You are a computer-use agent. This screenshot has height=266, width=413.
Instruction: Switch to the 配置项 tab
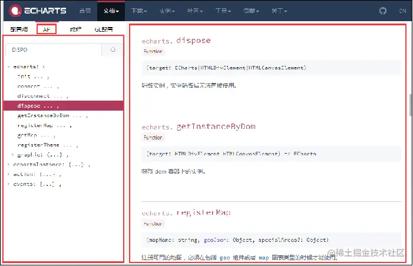[x=19, y=29]
